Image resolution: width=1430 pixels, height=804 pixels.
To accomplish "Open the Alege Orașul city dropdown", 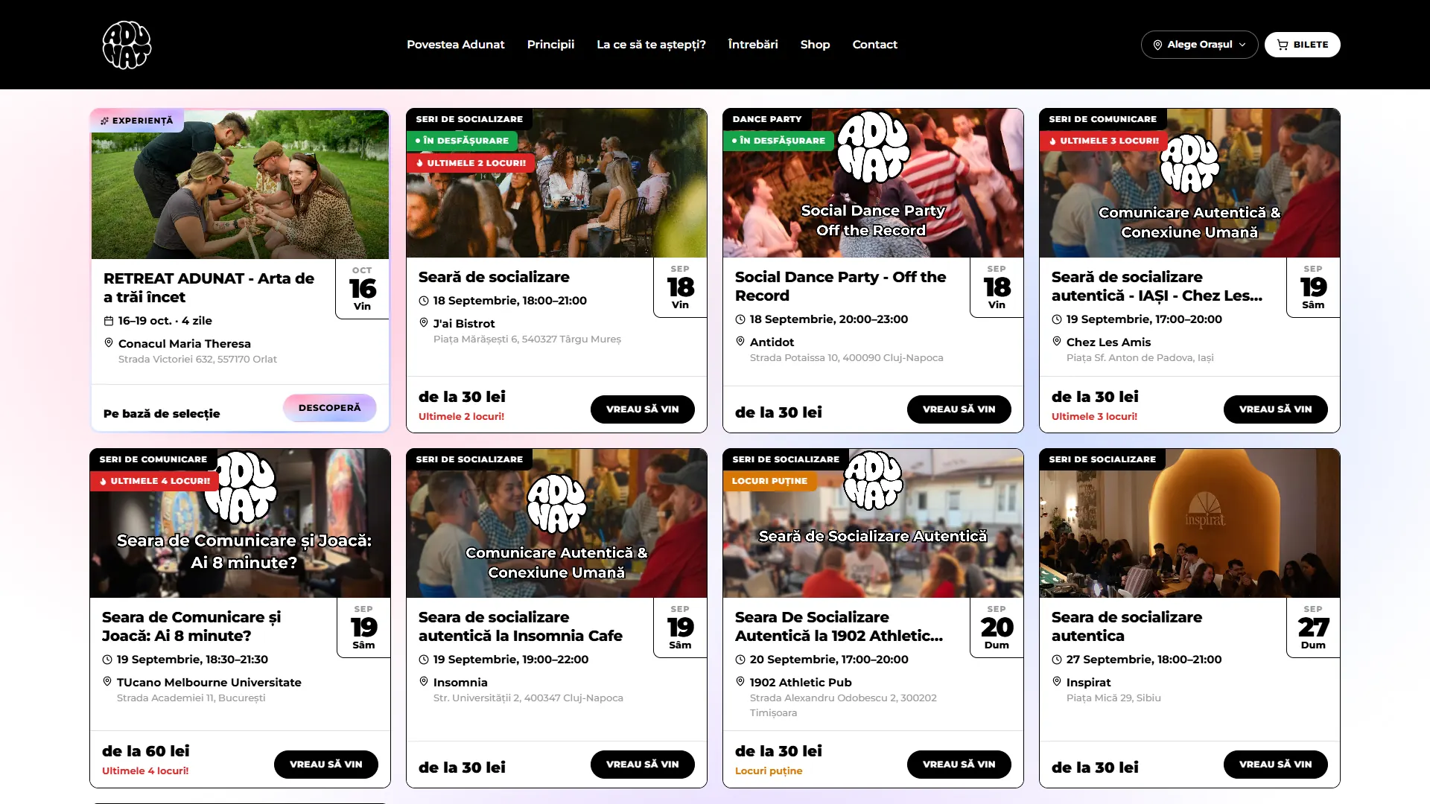I will click(x=1199, y=45).
